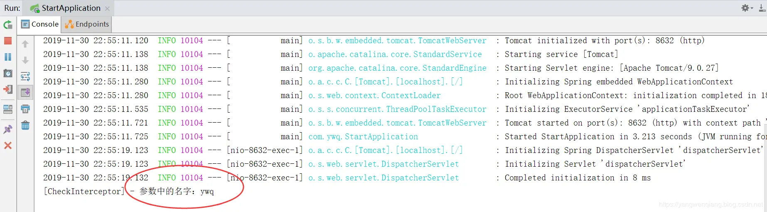Go down the stack trace with the down arrow
Image resolution: width=767 pixels, height=212 pixels.
tap(25, 60)
